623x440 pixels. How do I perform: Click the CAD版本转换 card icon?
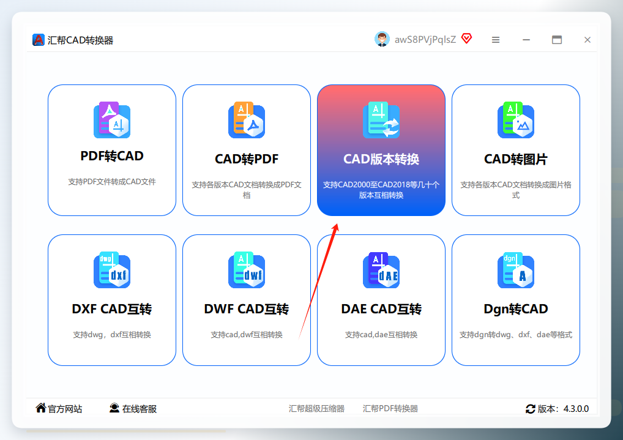[381, 120]
